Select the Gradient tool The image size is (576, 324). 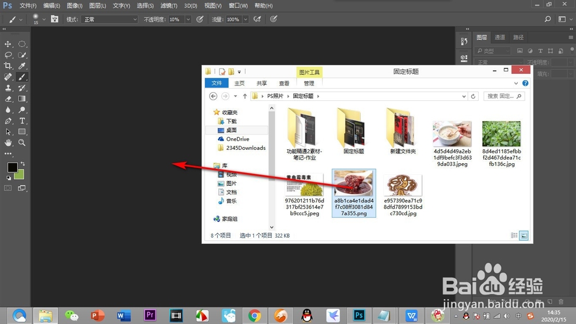[x=22, y=99]
